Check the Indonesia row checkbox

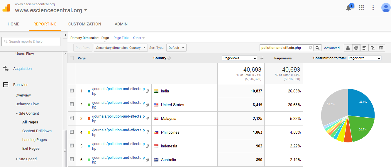pos(72,146)
